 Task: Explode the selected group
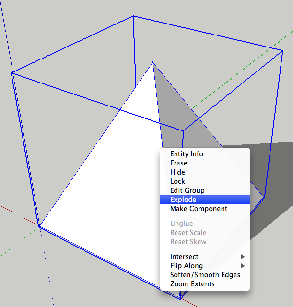tap(183, 200)
